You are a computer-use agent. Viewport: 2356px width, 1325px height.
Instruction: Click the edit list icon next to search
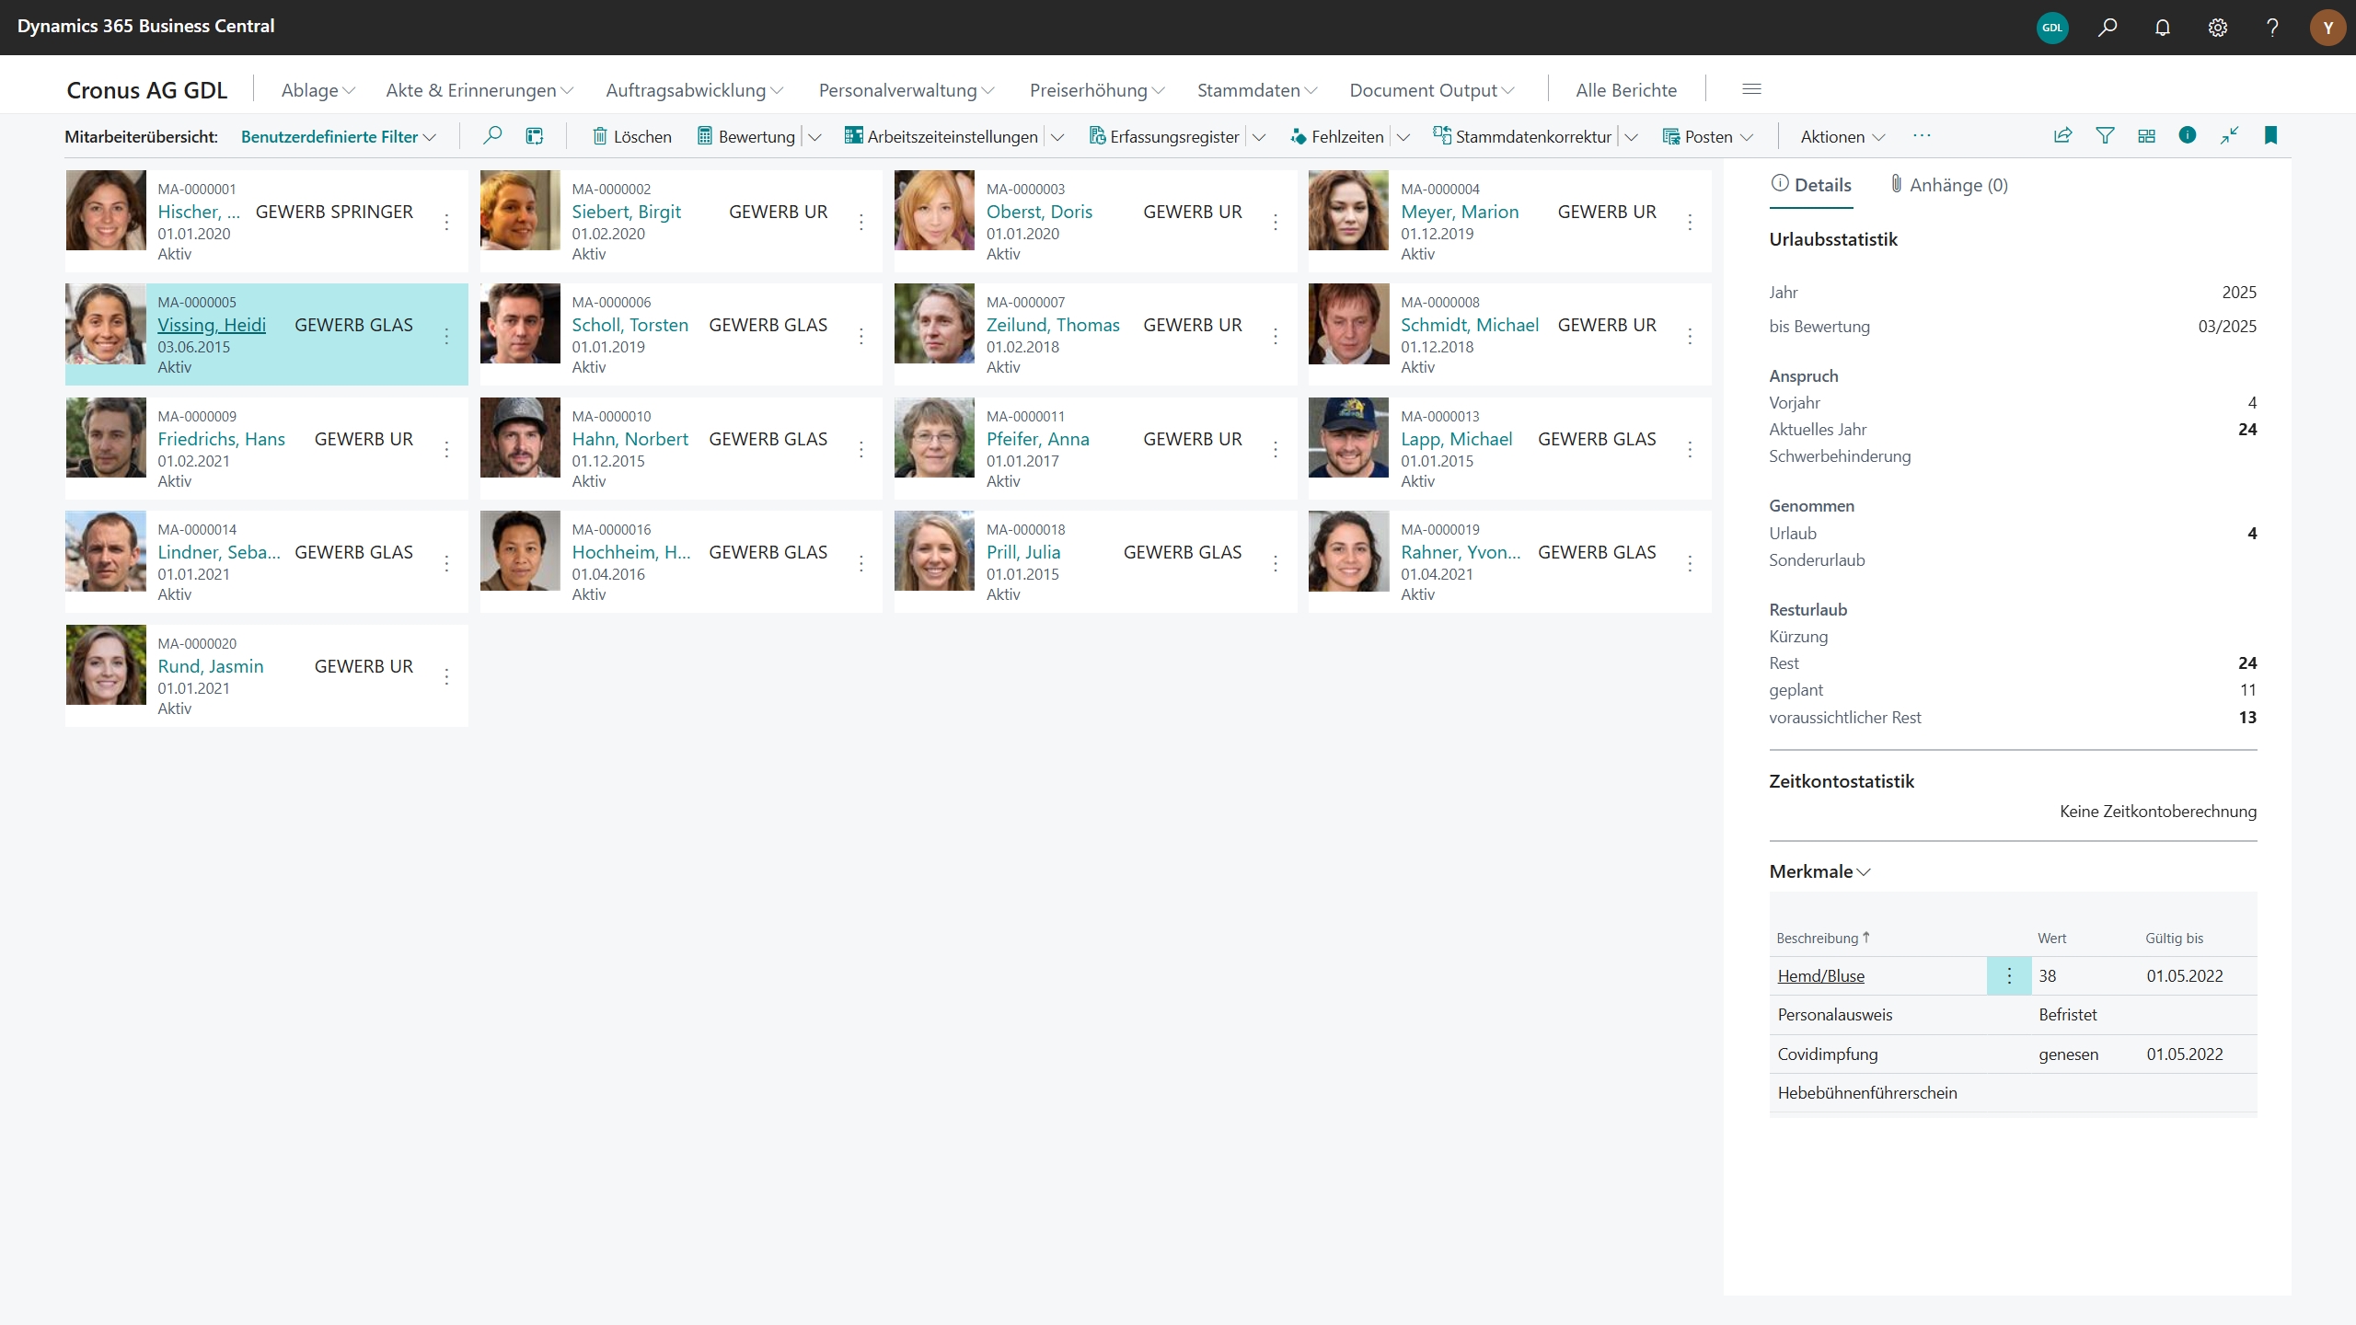534,136
